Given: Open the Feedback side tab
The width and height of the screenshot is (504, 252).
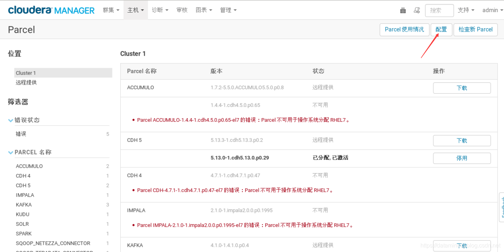Looking at the screenshot, I should [x=501, y=207].
